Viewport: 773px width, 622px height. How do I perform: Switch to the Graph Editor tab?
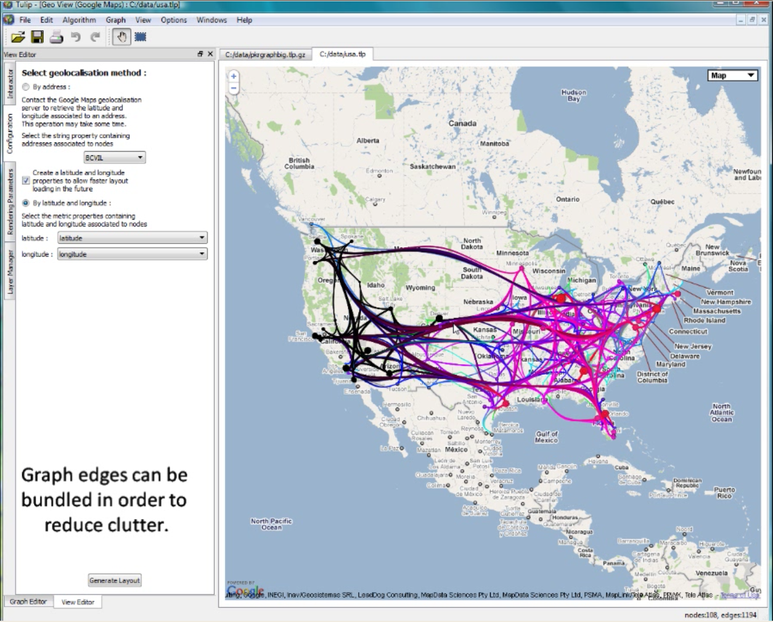[28, 602]
